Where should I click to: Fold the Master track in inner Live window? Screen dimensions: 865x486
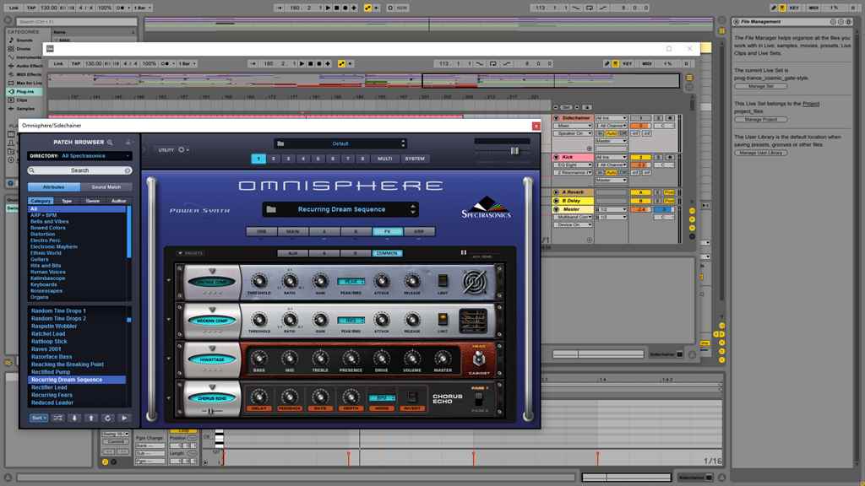pos(556,209)
